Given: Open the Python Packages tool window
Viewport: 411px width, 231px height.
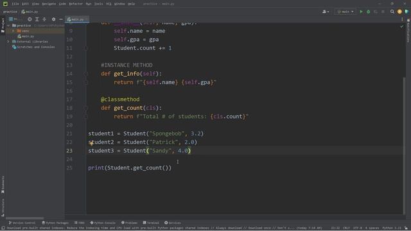Looking at the screenshot, I should click(55, 223).
